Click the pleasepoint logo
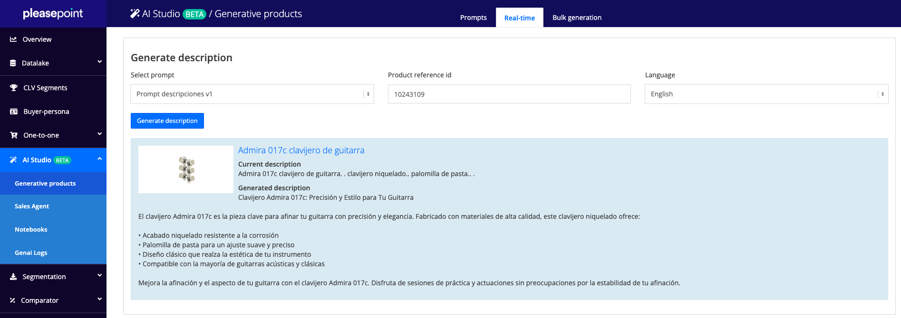Viewport: 901px width, 318px height. (53, 13)
